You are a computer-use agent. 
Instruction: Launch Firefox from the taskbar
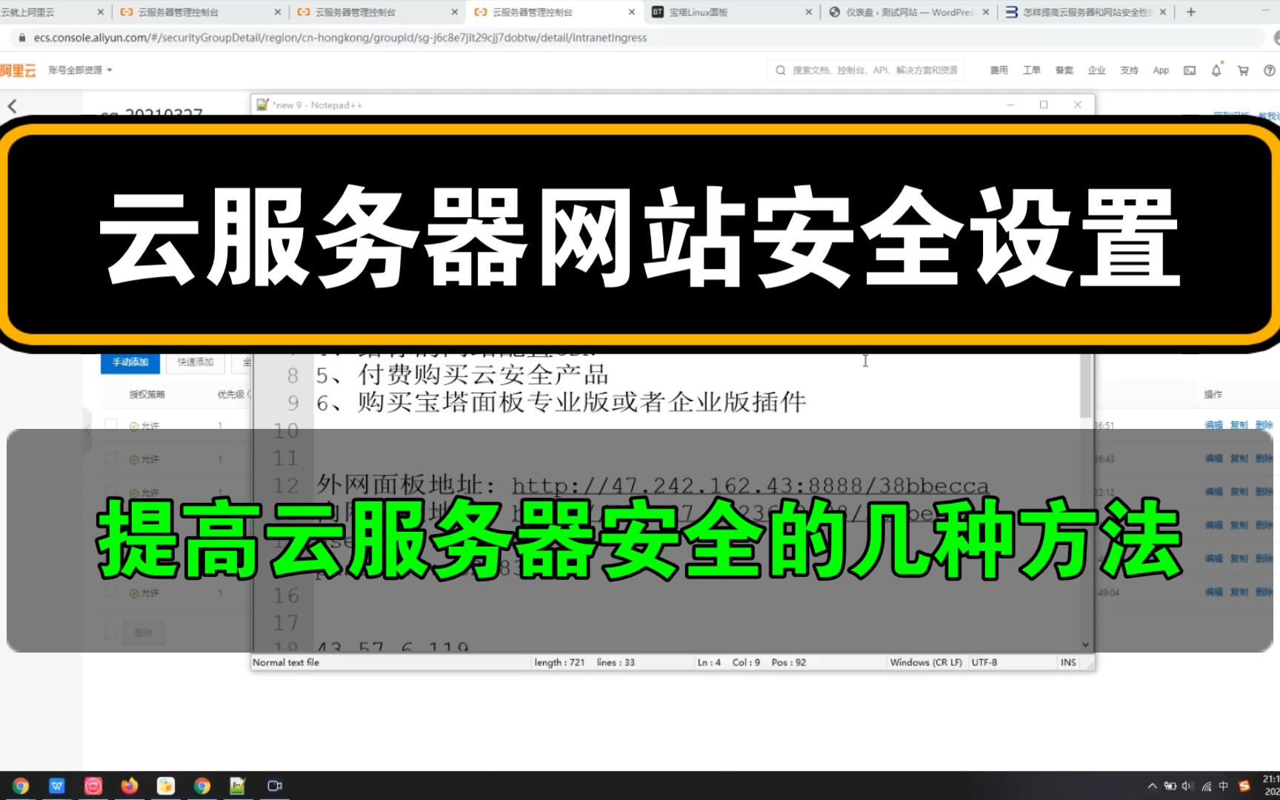tap(130, 785)
